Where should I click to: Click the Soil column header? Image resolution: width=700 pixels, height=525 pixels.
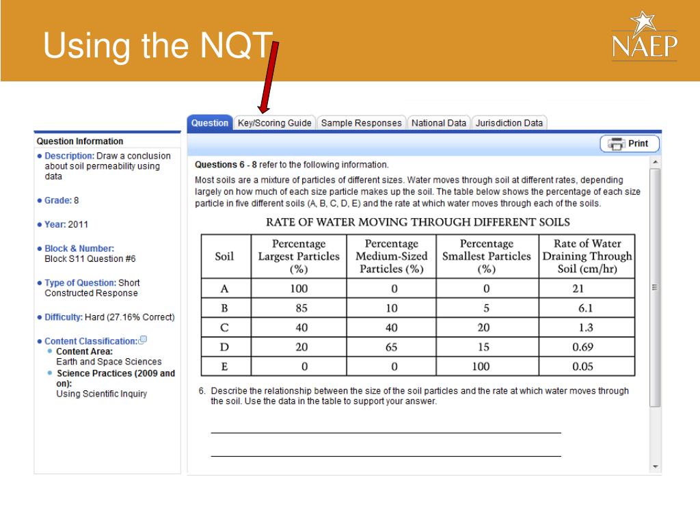click(224, 256)
